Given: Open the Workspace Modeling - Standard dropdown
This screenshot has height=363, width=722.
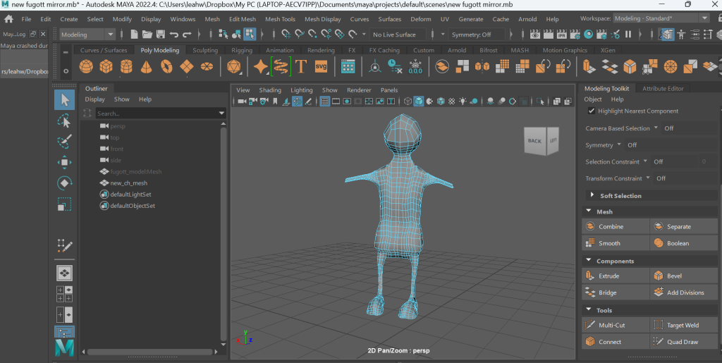Looking at the screenshot, I should point(661,18).
